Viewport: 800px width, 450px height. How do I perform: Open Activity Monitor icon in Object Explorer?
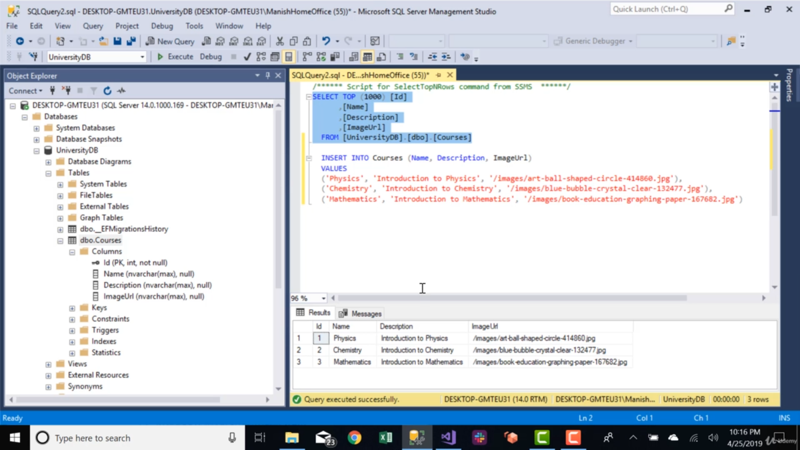[121, 91]
